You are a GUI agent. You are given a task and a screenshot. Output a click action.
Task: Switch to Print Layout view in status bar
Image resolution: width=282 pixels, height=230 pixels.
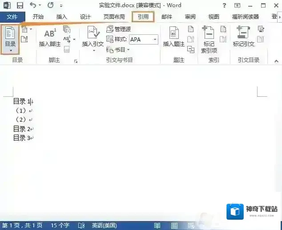[x=175, y=226]
